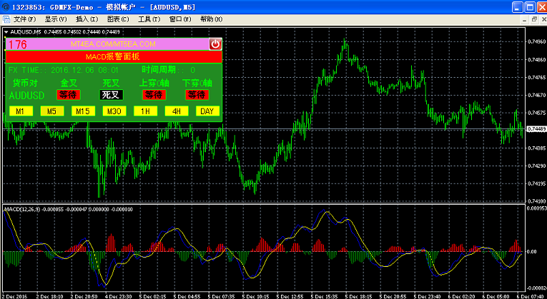The width and height of the screenshot is (547, 299).
Task: Switch panel to M30 timeframe
Action: pyautogui.click(x=114, y=111)
